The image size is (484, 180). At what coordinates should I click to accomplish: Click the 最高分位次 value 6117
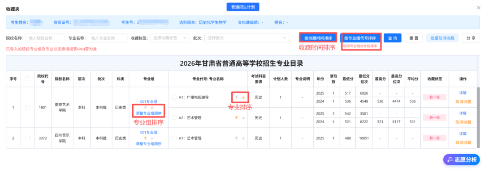(397, 122)
